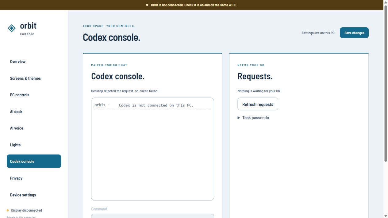Viewport: 388px width, 218px height.
Task: Select the Codex console sidebar item
Action: 34,161
